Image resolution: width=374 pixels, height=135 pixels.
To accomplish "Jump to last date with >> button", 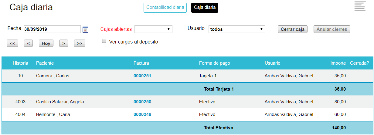I will (80, 43).
